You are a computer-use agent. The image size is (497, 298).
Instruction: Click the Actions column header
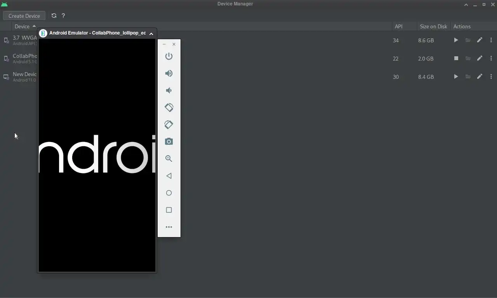[462, 26]
